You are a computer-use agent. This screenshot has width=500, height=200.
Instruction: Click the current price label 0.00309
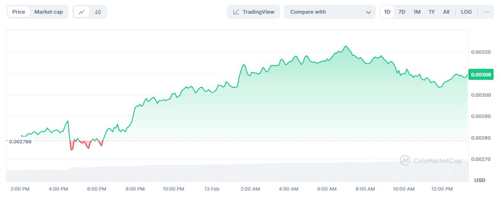[x=481, y=75]
